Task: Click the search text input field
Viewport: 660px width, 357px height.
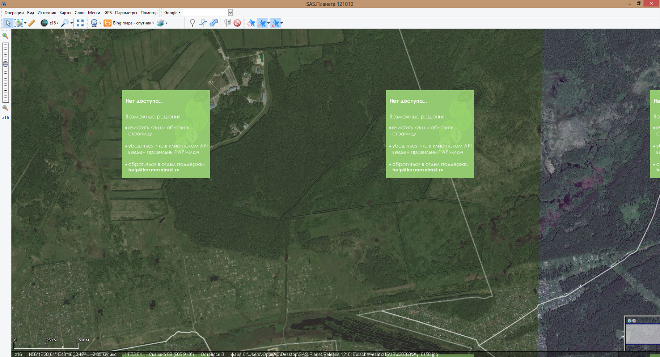Action: pyautogui.click(x=205, y=13)
